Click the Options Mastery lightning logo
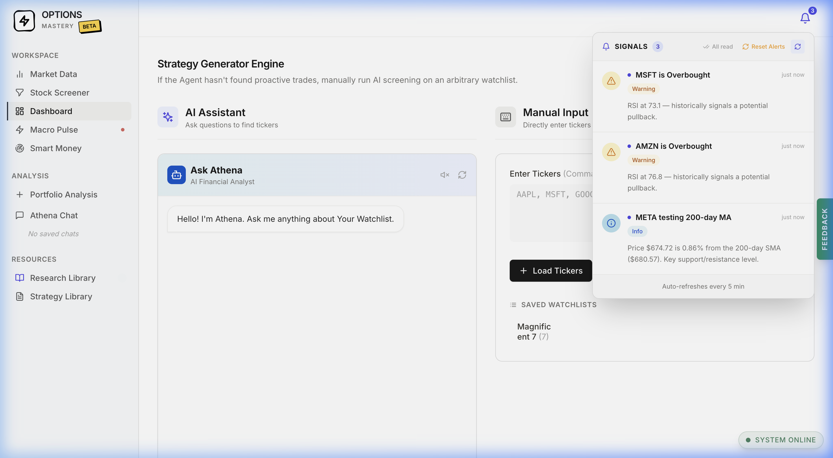The width and height of the screenshot is (833, 458). [x=24, y=21]
